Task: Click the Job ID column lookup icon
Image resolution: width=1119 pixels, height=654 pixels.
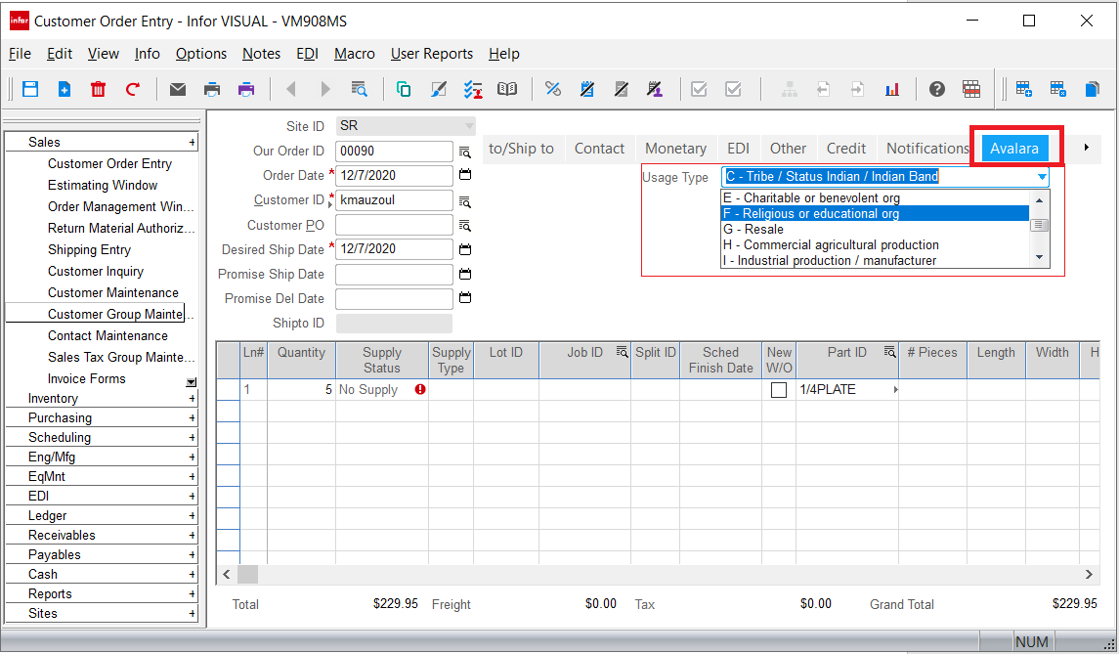Action: pyautogui.click(x=622, y=352)
